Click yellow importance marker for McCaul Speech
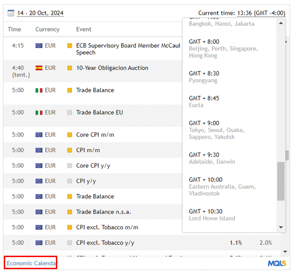Viewport: 291px width, 273px height. tap(70, 46)
